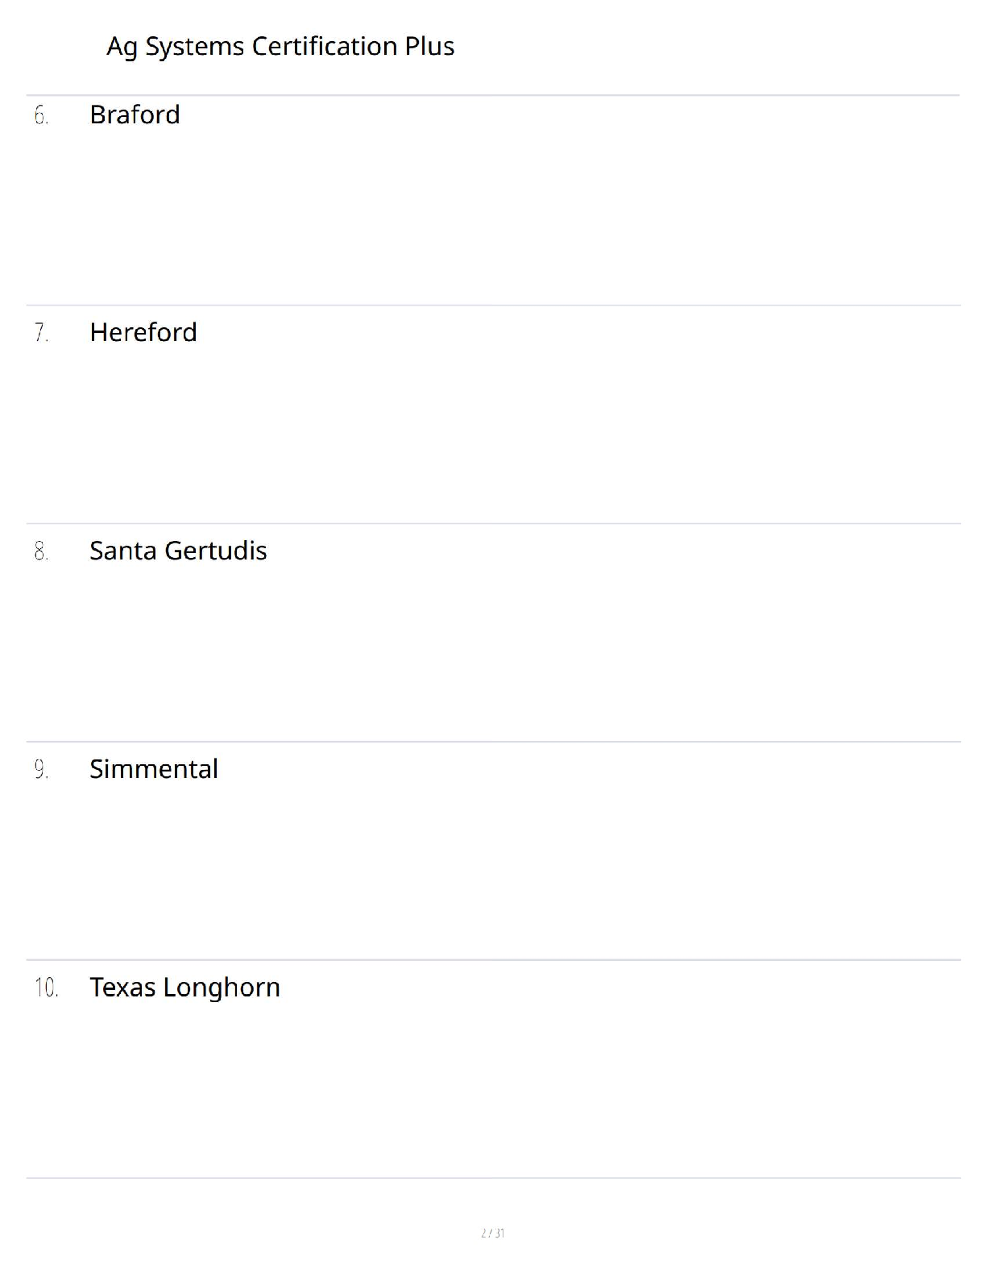Click the "Santa Gertudis" term text

point(178,551)
